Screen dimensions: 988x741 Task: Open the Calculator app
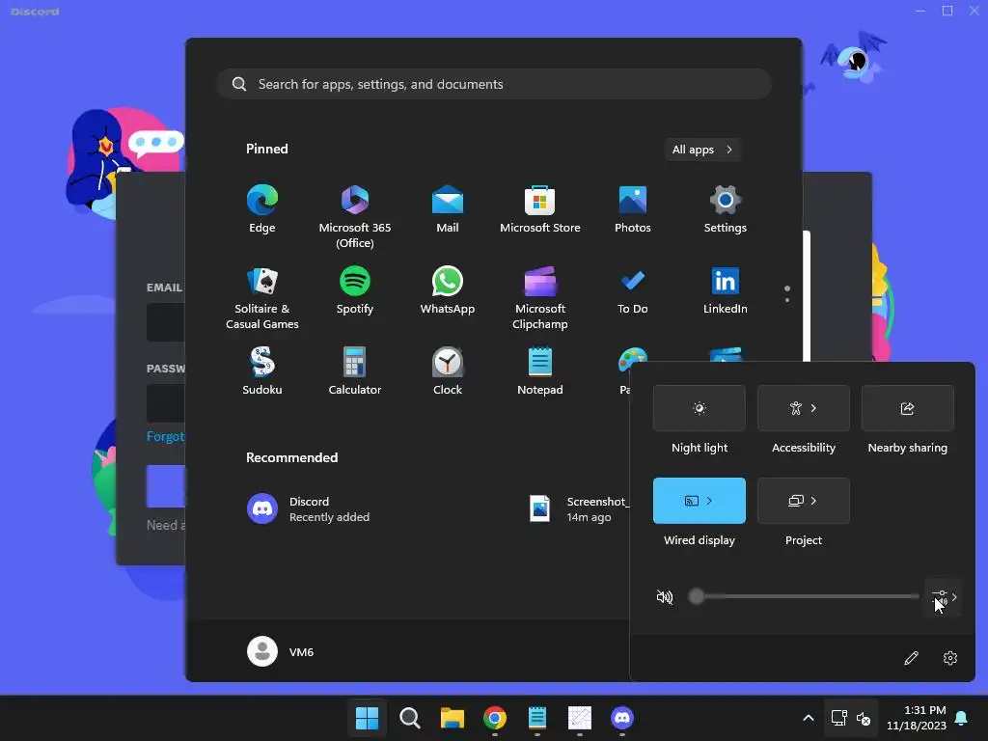pyautogui.click(x=355, y=371)
